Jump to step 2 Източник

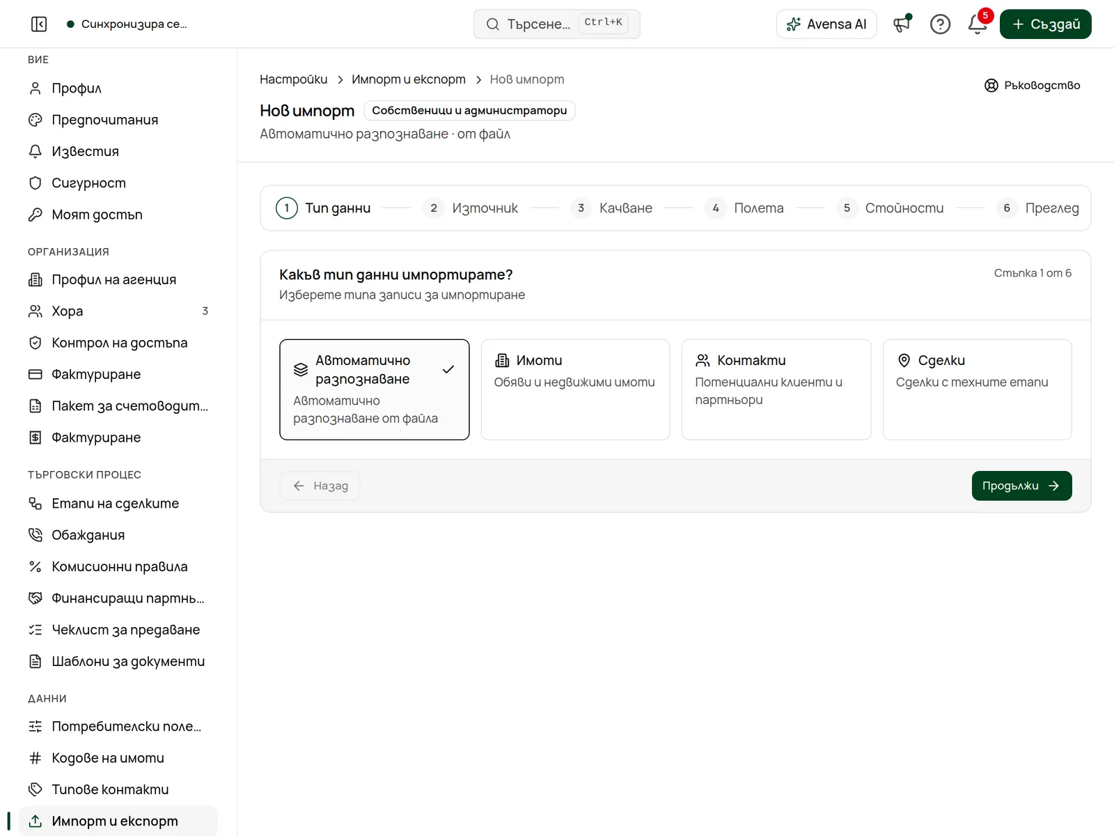471,208
